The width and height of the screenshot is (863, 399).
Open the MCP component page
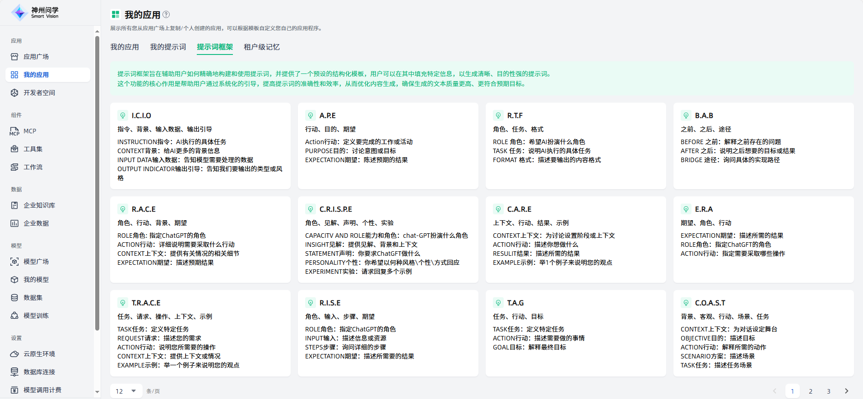30,131
